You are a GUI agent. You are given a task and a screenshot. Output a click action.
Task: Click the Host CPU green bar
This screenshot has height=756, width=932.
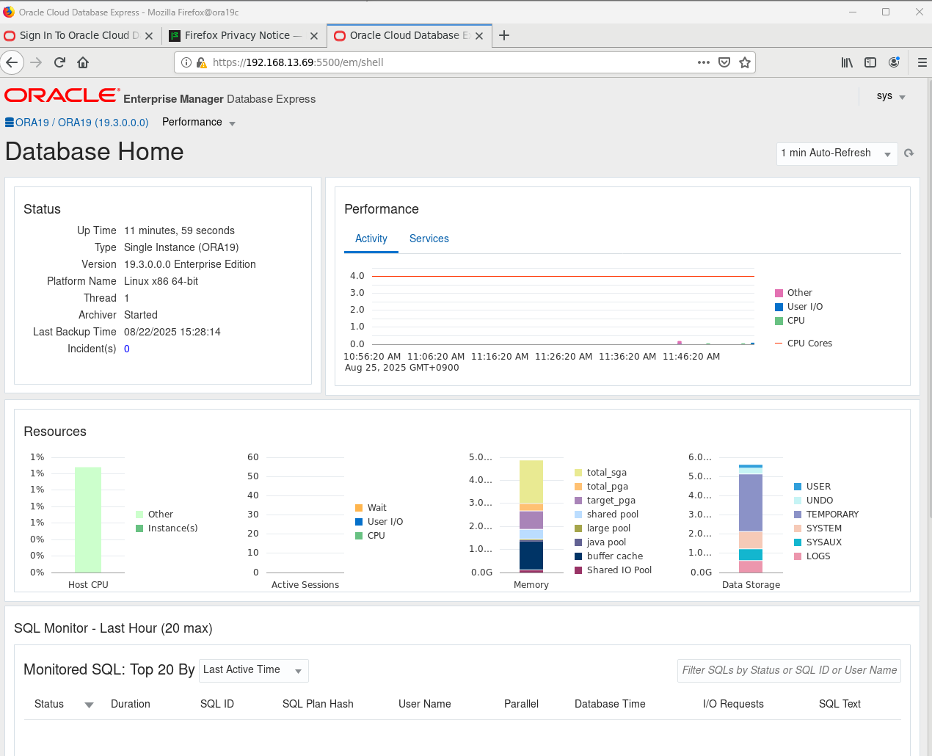88,520
